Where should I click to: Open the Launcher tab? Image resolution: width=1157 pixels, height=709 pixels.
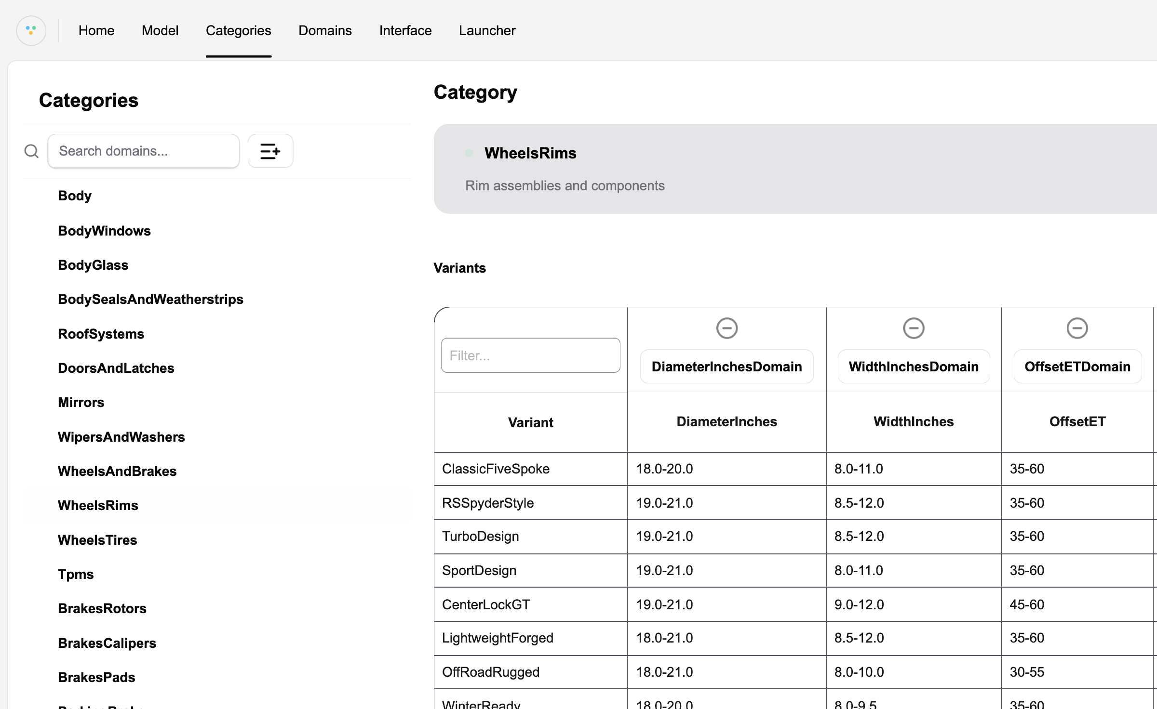click(487, 30)
